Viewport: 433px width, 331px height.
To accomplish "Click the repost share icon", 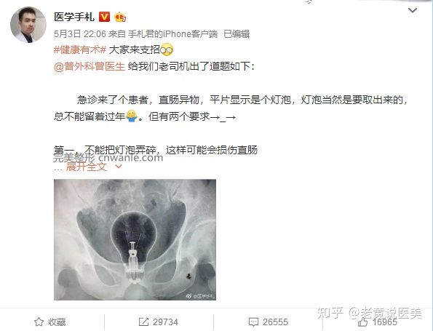I will tap(143, 322).
